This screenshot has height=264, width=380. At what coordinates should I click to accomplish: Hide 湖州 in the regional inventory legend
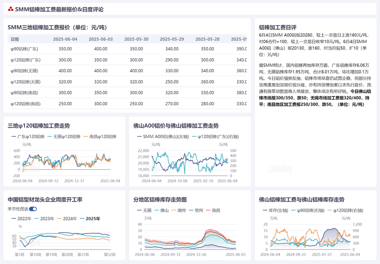pyautogui.click(x=178, y=211)
